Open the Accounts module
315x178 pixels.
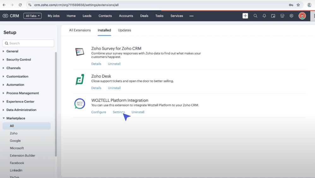[126, 16]
